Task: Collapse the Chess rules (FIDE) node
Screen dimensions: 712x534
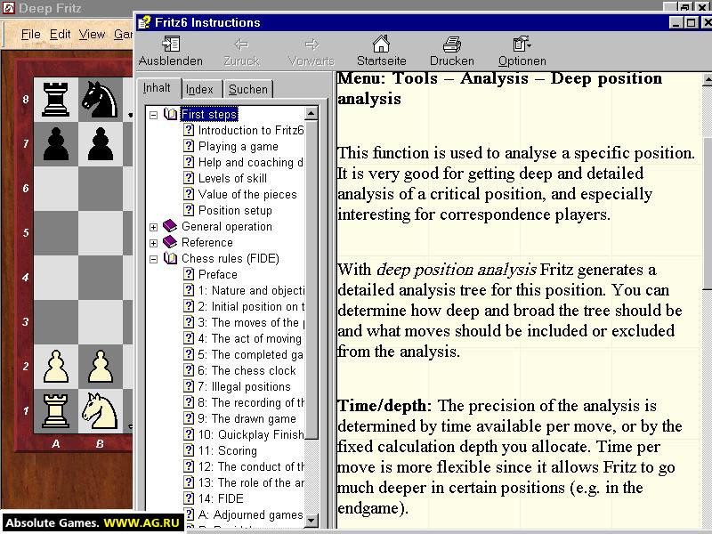Action: 153,259
